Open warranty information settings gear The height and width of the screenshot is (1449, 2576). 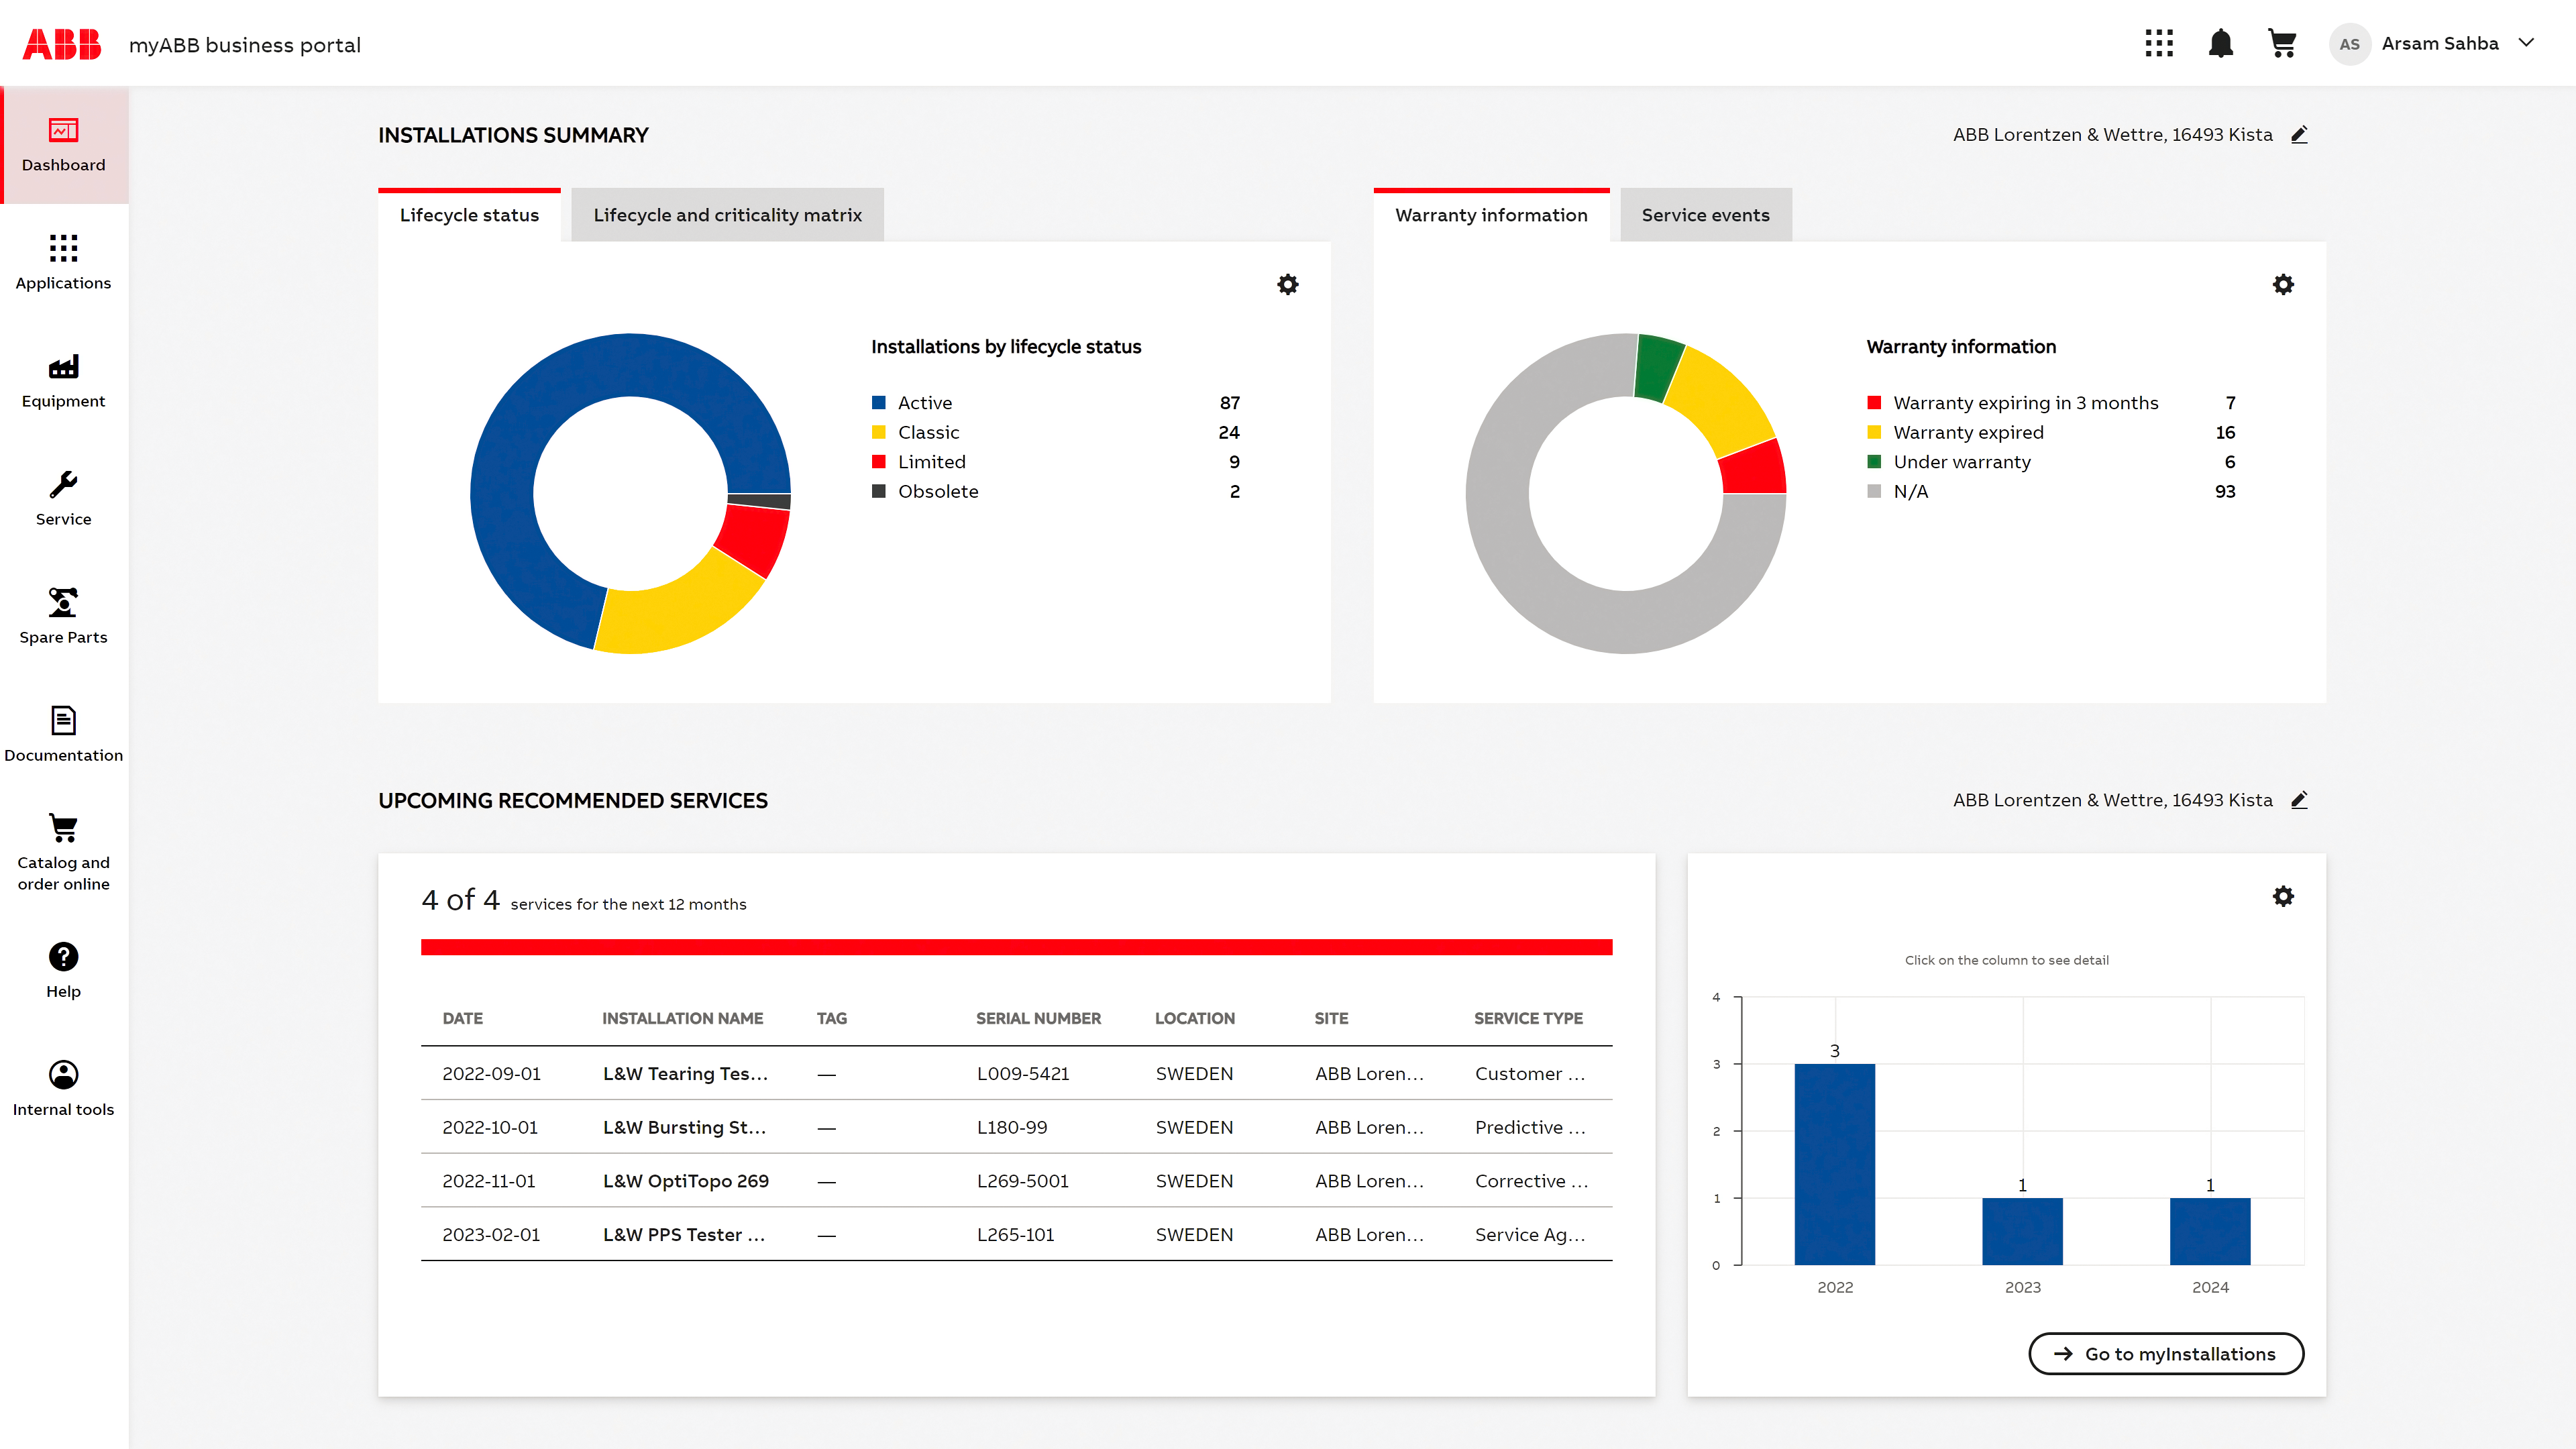click(x=2282, y=285)
